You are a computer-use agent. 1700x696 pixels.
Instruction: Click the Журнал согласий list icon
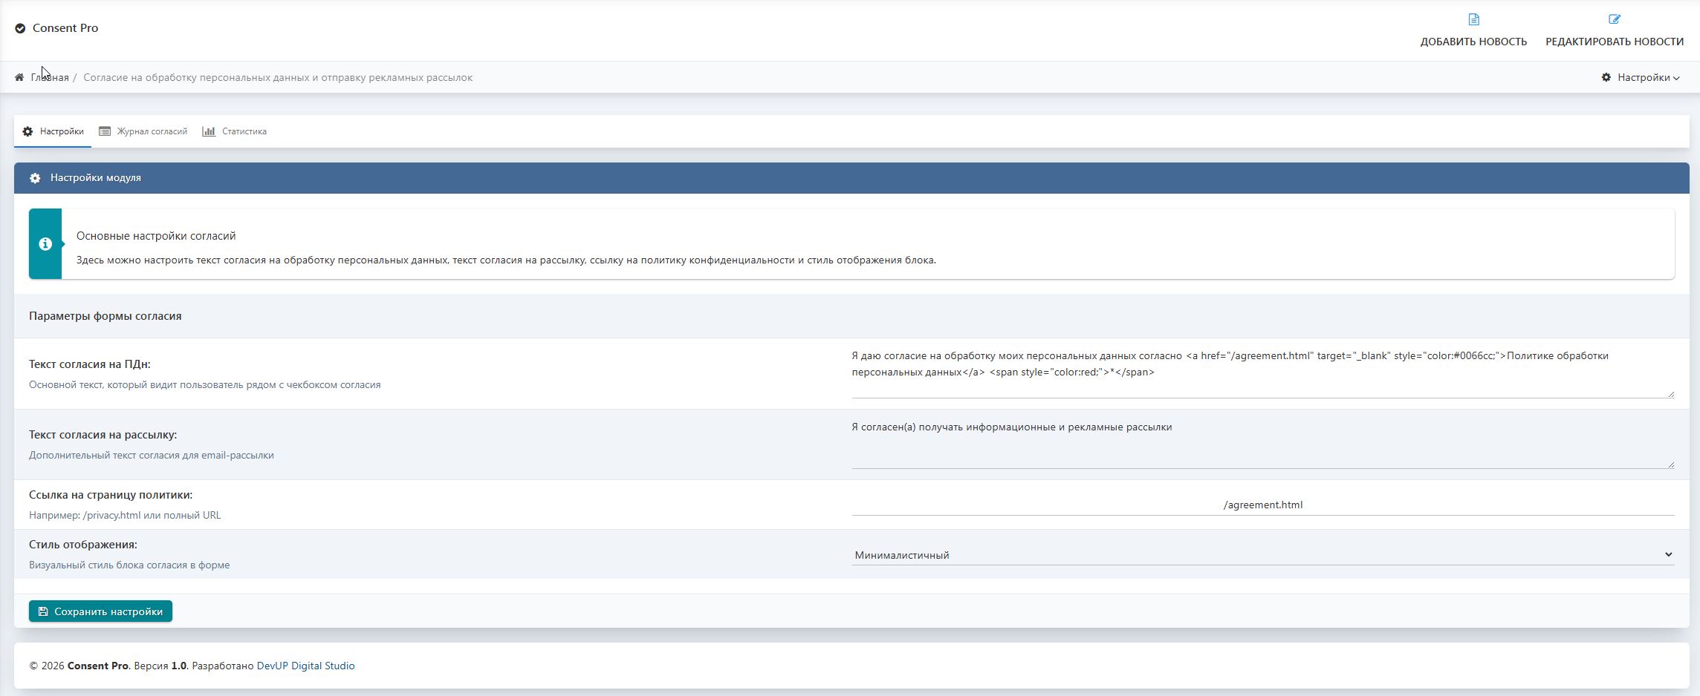[x=105, y=131]
